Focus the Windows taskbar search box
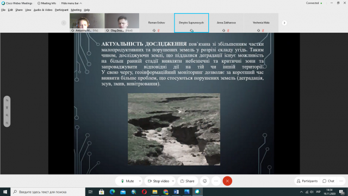 pyautogui.click(x=48, y=192)
